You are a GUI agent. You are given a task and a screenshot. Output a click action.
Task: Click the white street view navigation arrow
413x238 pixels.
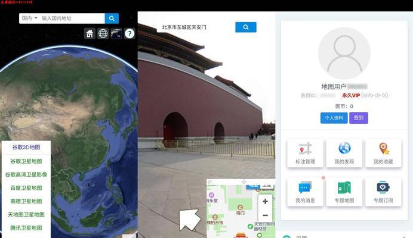coord(189,220)
